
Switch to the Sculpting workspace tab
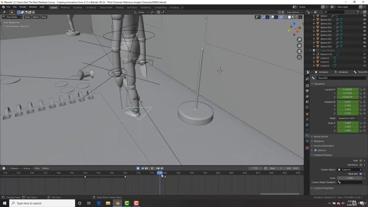[78, 7]
